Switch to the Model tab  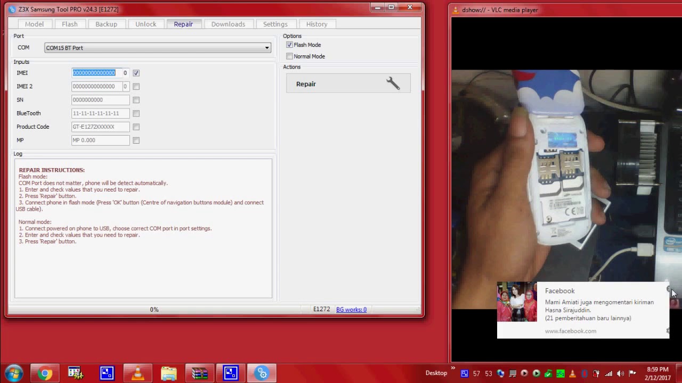pyautogui.click(x=34, y=24)
